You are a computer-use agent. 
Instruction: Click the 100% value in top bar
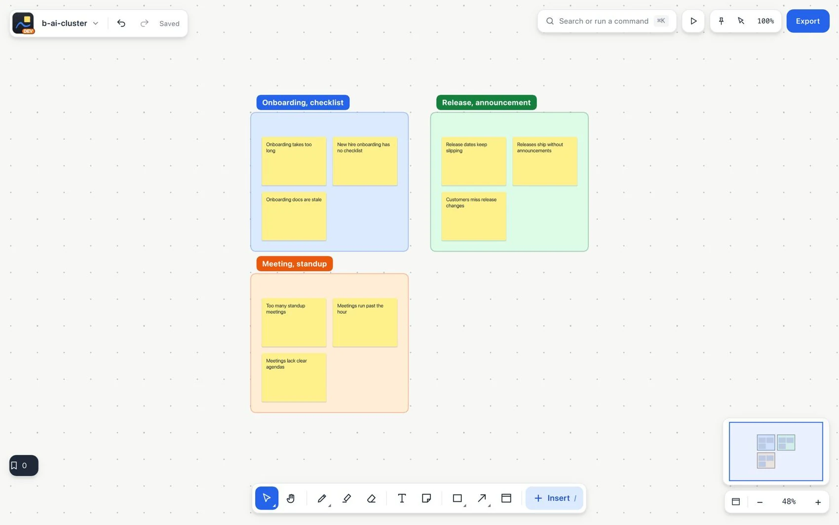[x=765, y=21]
